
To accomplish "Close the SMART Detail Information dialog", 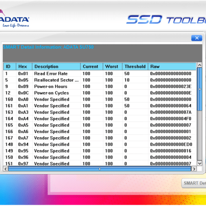I will tap(196, 38).
